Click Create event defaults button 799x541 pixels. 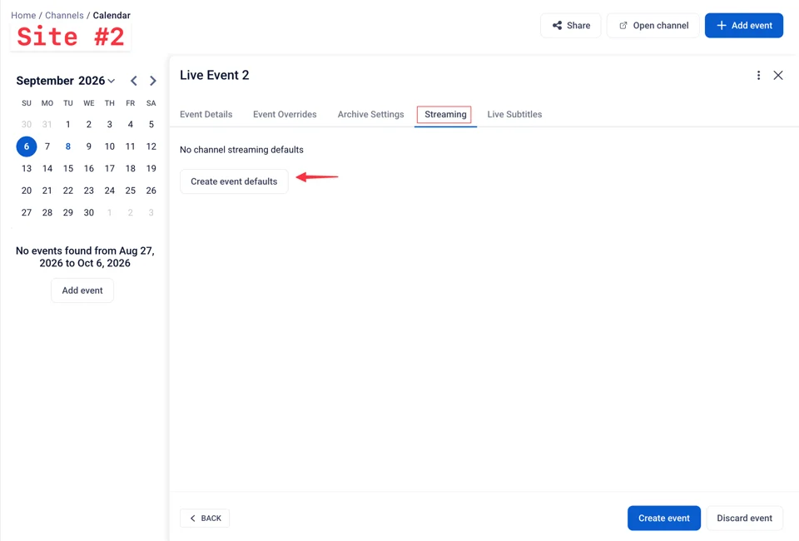pyautogui.click(x=234, y=181)
